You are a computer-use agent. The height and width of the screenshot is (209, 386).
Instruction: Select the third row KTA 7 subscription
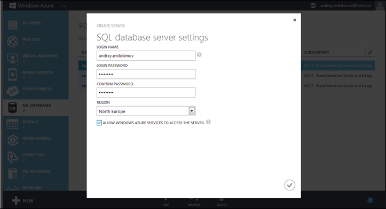click(x=339, y=86)
